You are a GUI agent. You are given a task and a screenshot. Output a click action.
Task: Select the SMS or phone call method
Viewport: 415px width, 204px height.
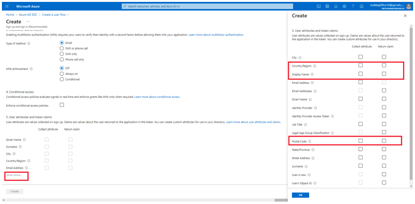(x=62, y=48)
